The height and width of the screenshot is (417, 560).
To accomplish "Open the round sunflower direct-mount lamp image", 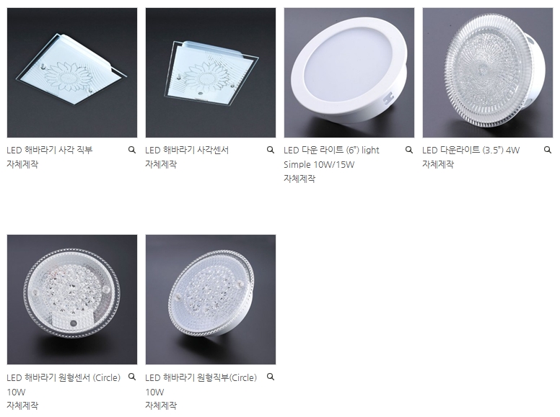I will click(211, 300).
